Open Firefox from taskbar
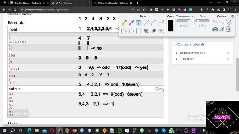 [x=75, y=131]
